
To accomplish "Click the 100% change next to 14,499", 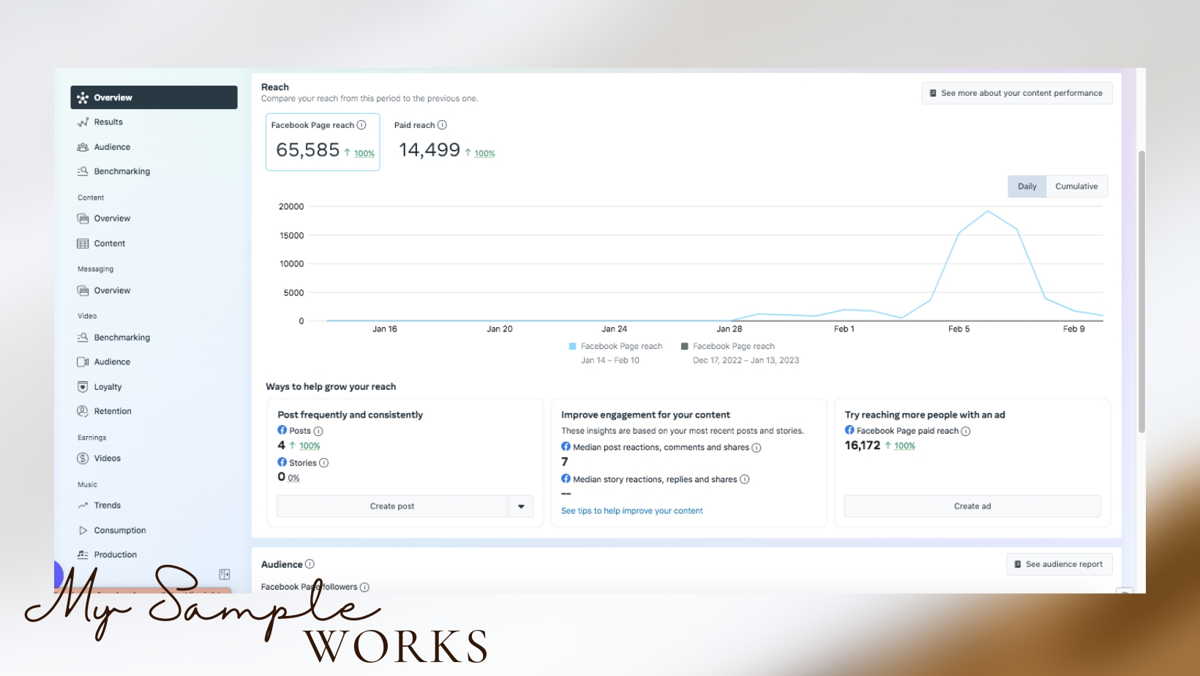I will tap(484, 154).
